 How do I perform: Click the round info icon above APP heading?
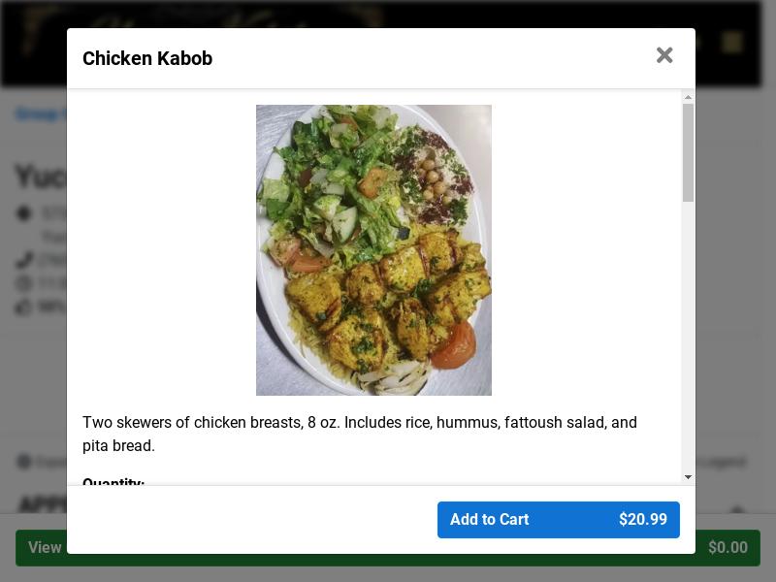tap(23, 462)
